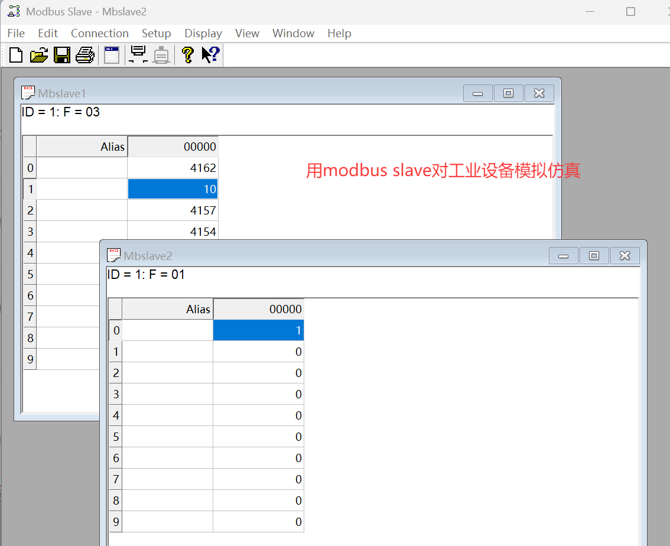Close the Mbslave2 child window
The width and height of the screenshot is (670, 546).
pos(625,255)
